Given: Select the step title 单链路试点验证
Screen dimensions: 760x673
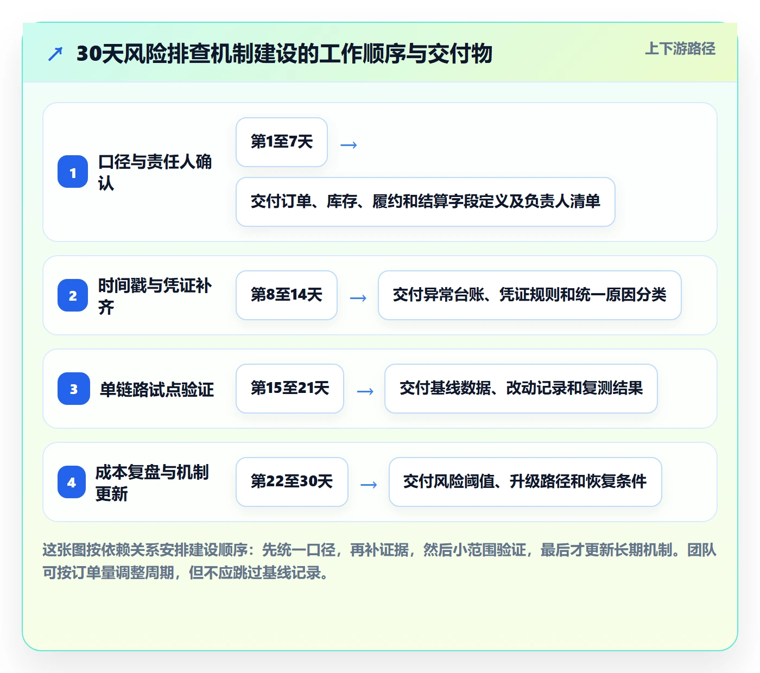Looking at the screenshot, I should pyautogui.click(x=157, y=389).
